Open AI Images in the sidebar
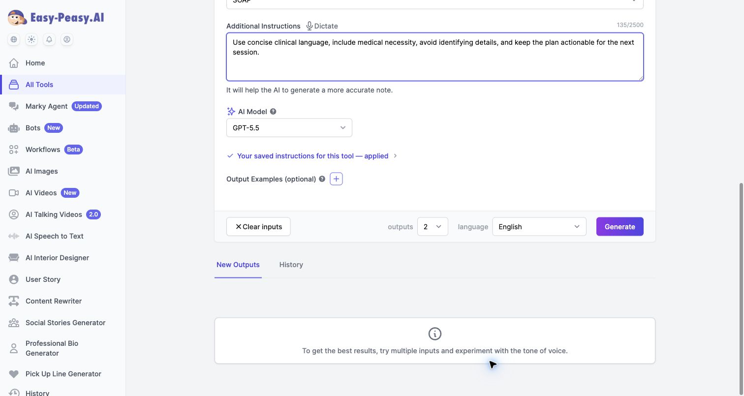 (63, 171)
